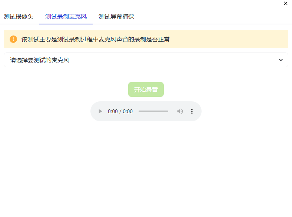Switch to the 测试摄像头 tab
This screenshot has height=217, width=292.
pos(19,17)
